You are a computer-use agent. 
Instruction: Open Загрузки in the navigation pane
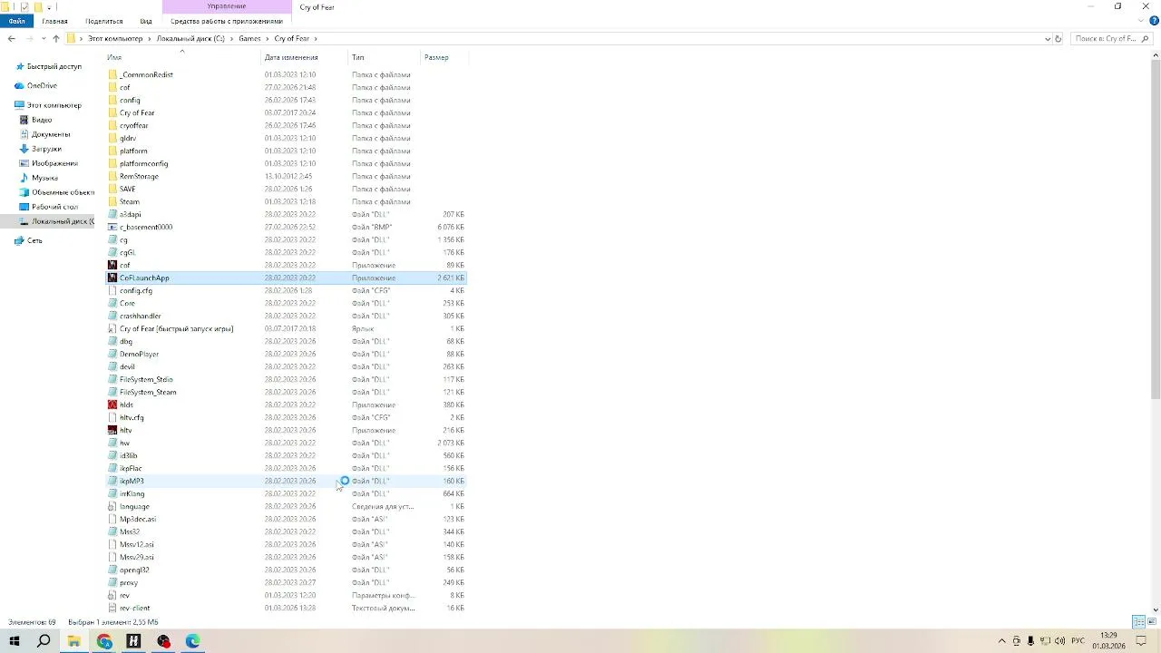click(46, 149)
